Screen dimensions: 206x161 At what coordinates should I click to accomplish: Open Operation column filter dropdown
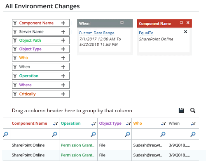(x=94, y=123)
